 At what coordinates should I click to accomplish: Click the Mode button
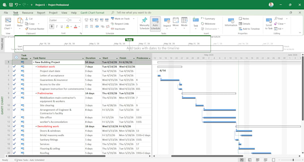click(184, 23)
